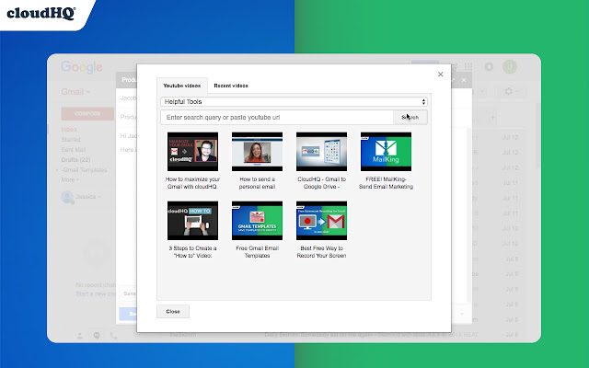Viewport: 589px width, 368px height.
Task: Switch to the Recent videos tab
Action: click(230, 86)
